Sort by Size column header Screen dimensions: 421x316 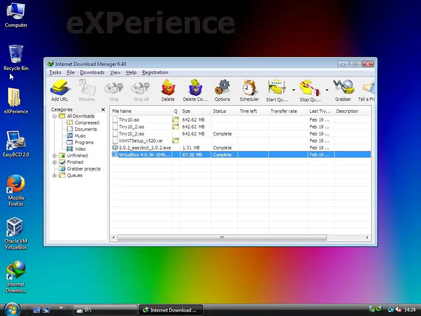195,111
